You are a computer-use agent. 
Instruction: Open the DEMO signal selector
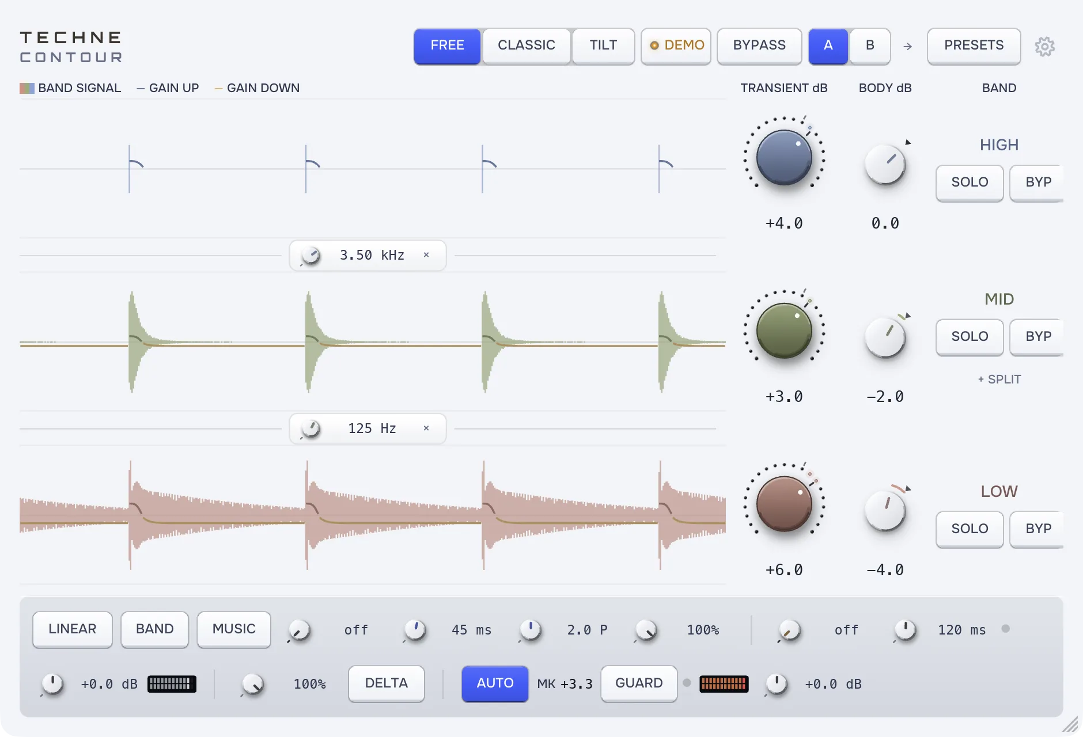point(676,45)
